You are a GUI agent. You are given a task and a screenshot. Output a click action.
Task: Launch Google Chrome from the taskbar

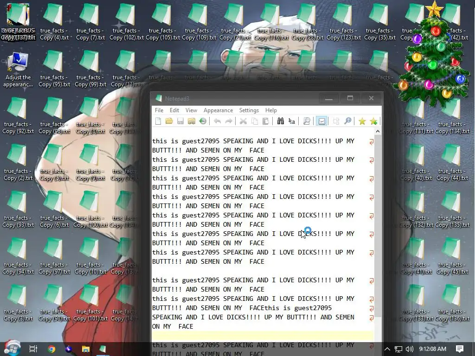(x=51, y=349)
